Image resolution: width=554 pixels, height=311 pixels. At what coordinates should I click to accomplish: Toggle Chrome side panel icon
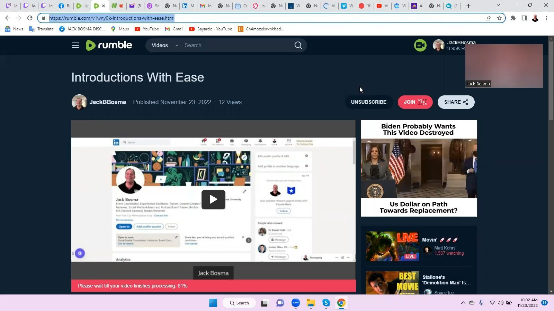point(524,18)
